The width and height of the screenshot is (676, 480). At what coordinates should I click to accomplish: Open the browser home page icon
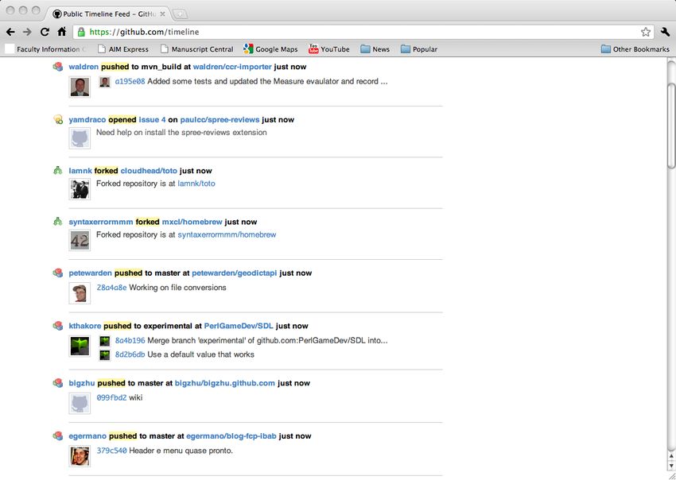pos(62,32)
